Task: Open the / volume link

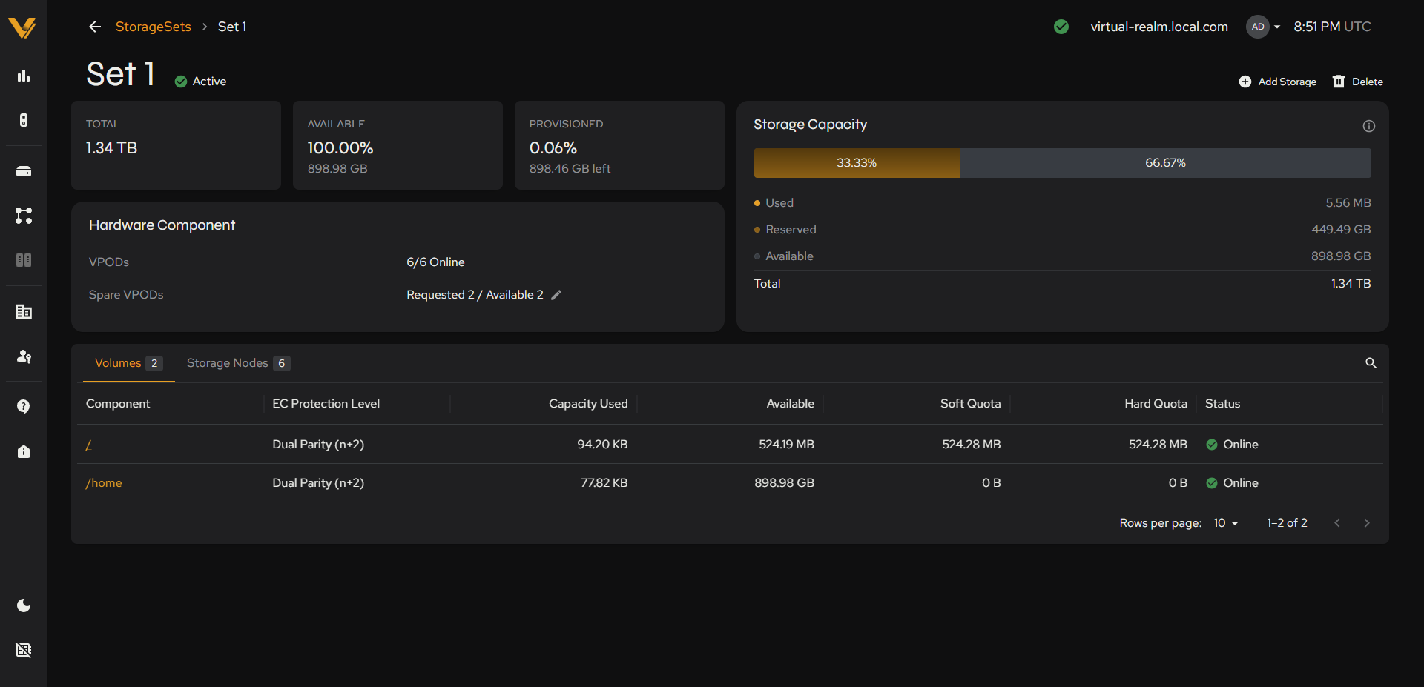Action: click(x=88, y=445)
